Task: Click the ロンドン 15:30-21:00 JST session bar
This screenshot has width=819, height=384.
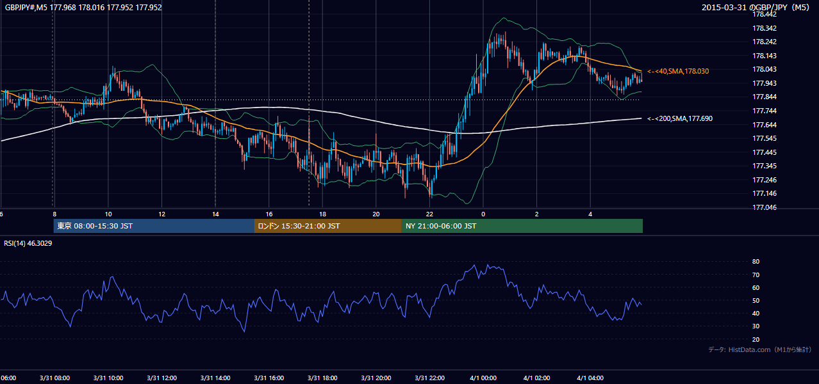Action: point(328,226)
